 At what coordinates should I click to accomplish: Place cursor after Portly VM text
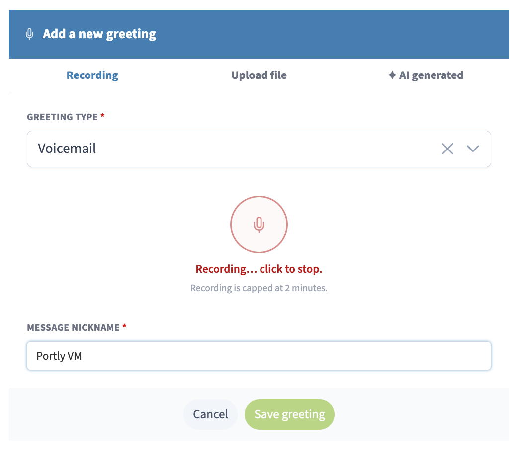(x=83, y=356)
